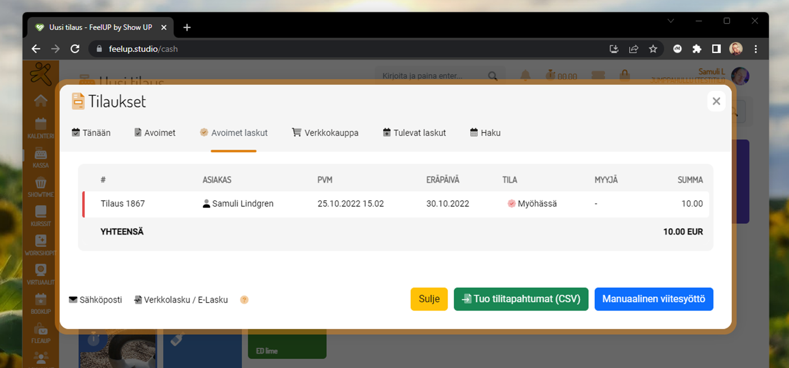The width and height of the screenshot is (789, 368).
Task: Close the Tilaukset dialog with X
Action: (716, 101)
